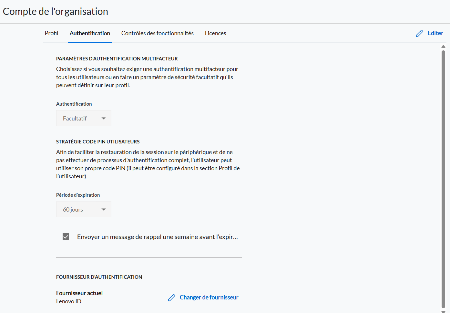Click the Lenovo ID provider text

point(69,301)
